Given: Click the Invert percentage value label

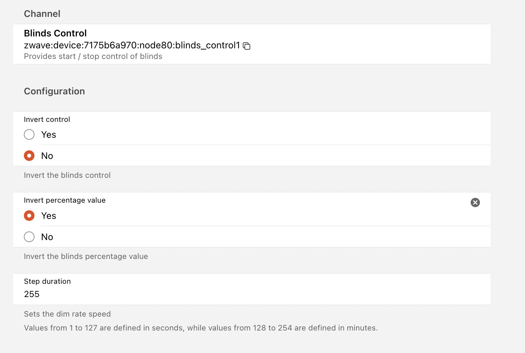Looking at the screenshot, I should (65, 200).
